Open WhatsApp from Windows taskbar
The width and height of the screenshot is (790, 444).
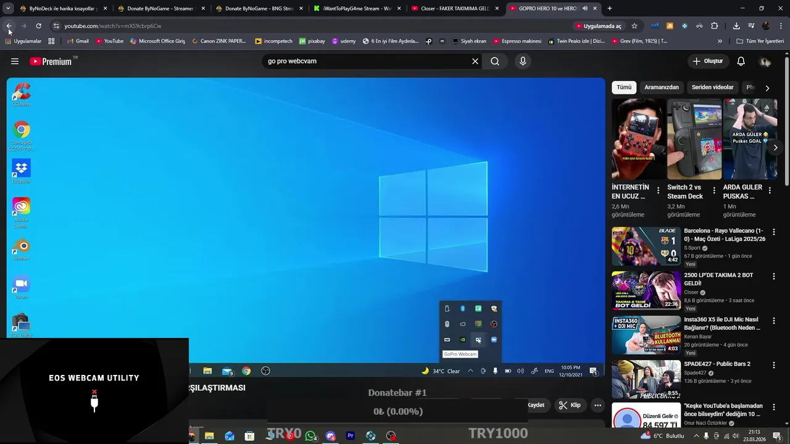[x=310, y=436]
